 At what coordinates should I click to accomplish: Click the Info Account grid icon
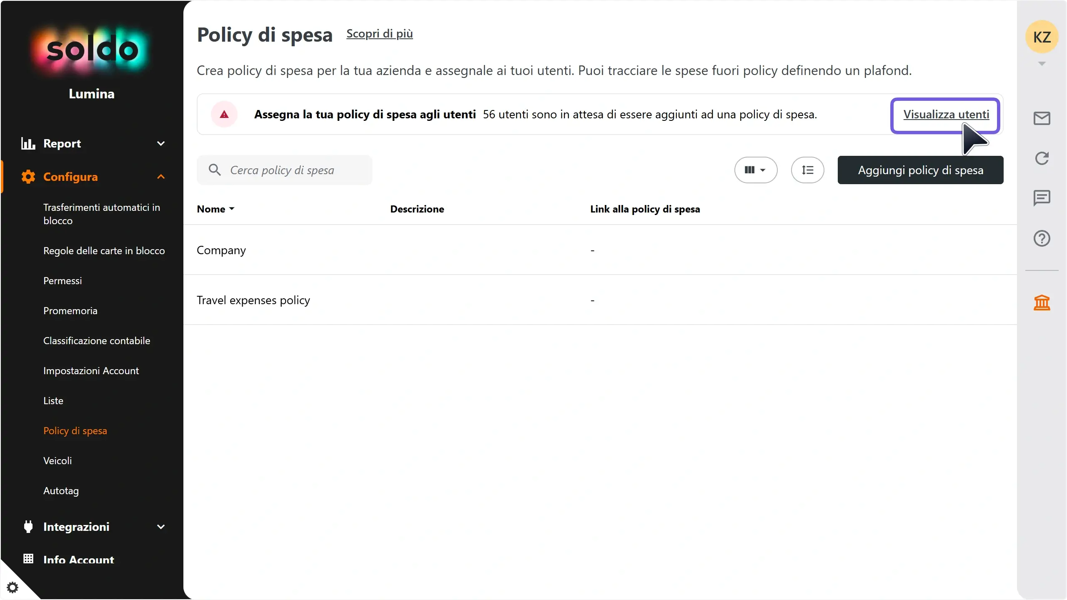click(x=28, y=559)
